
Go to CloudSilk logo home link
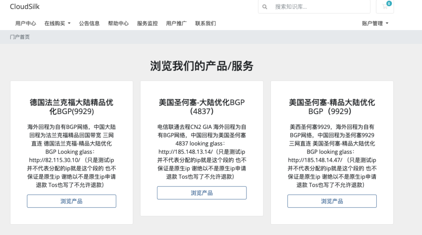(25, 7)
